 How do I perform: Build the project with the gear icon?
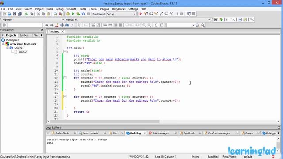pyautogui.click(x=68, y=14)
